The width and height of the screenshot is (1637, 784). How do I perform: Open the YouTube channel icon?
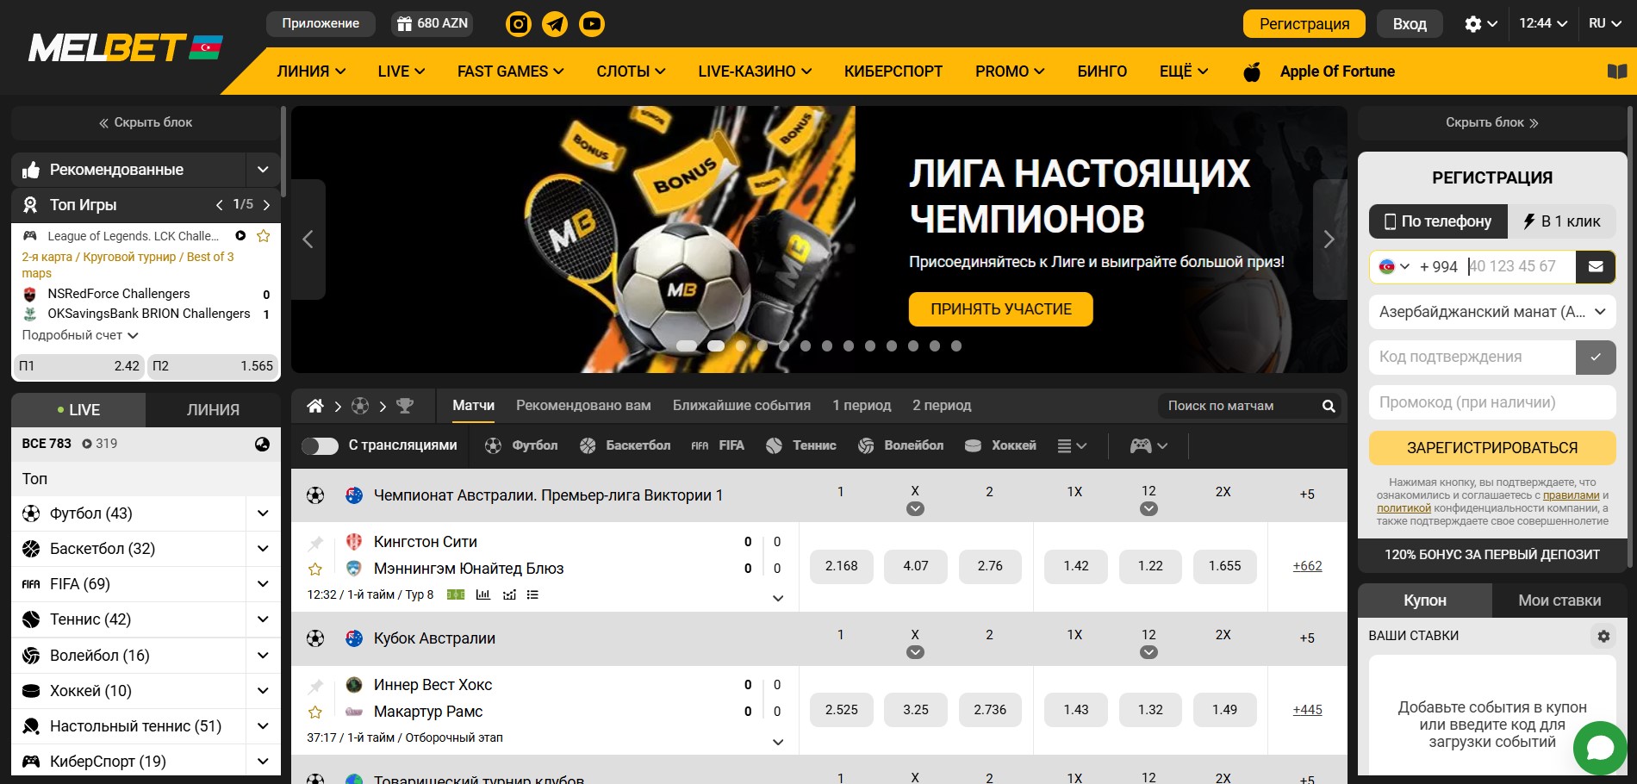click(x=591, y=23)
